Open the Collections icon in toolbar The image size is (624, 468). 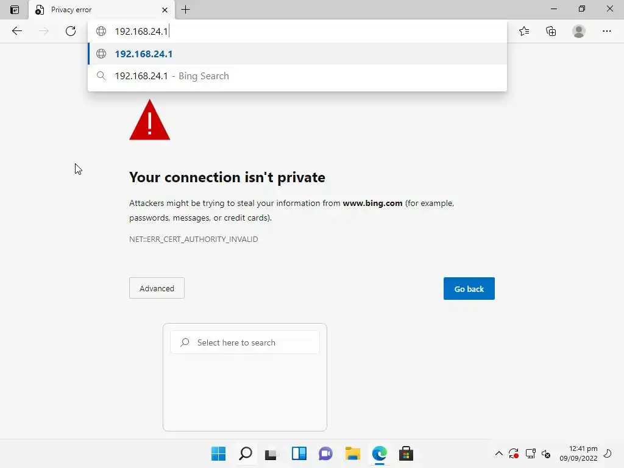pos(551,31)
